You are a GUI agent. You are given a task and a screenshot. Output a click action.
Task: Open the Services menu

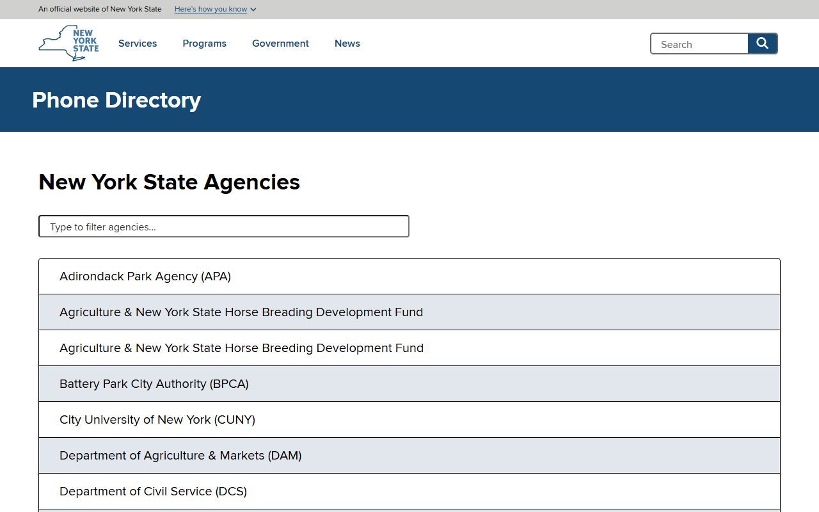click(138, 44)
